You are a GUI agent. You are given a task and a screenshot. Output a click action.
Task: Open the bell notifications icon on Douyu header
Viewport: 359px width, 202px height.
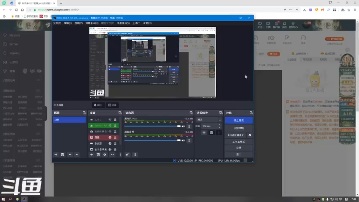tap(285, 24)
